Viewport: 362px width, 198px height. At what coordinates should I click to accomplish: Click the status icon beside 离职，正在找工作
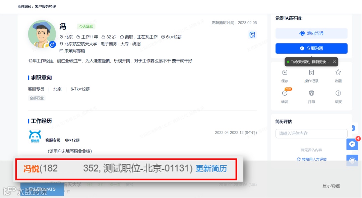tap(122, 37)
